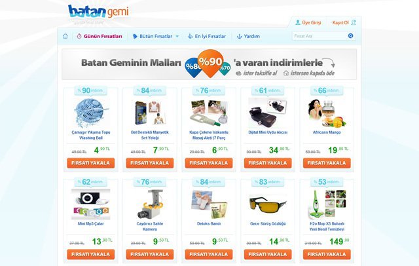Expand the Bütün Fırsatlar dropdown arrow
This screenshot has width=419, height=266.
(x=177, y=36)
